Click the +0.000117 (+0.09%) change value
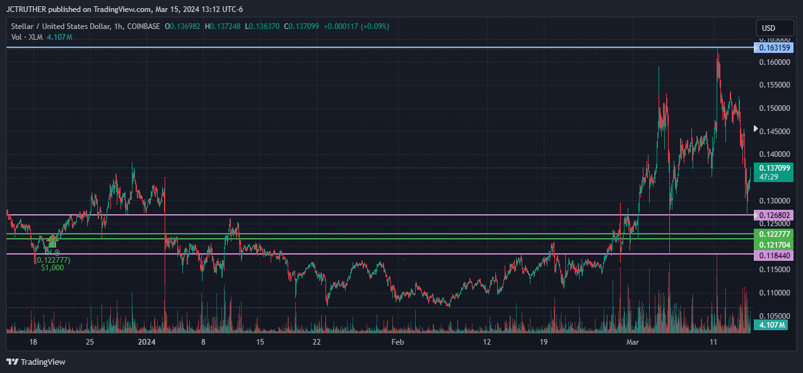The width and height of the screenshot is (803, 373). click(x=358, y=26)
